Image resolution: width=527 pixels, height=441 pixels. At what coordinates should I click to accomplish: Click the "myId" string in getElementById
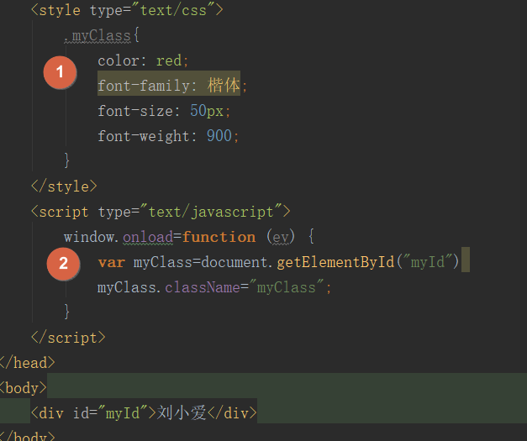(428, 262)
